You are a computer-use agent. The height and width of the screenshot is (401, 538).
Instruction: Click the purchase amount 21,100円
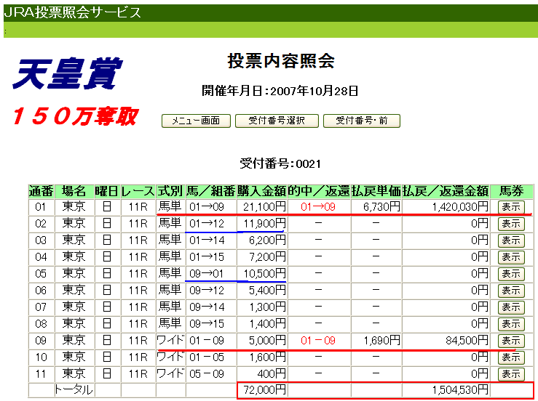tap(264, 207)
